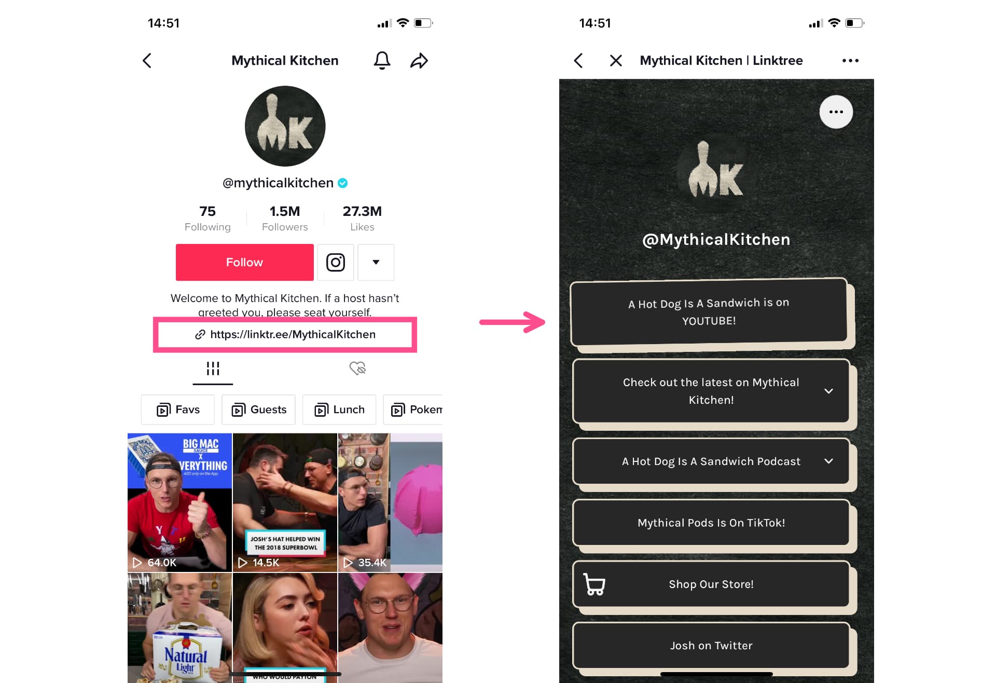Viewport: 996px width, 683px height.
Task: Expand 'Check out the latest on Mythical Kitchen' link
Action: tap(828, 391)
